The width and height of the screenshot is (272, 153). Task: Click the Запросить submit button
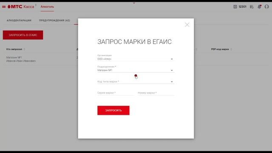[113, 110]
